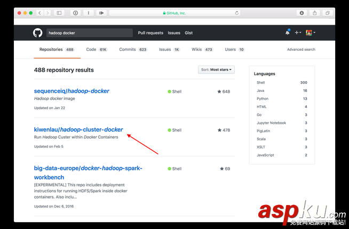Click the Hadoop docker image description

click(54, 98)
